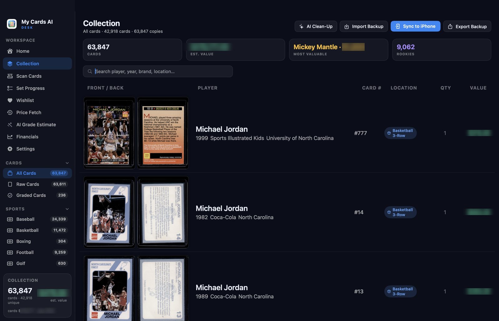
Task: Click the Financials chart icon
Action: point(10,137)
